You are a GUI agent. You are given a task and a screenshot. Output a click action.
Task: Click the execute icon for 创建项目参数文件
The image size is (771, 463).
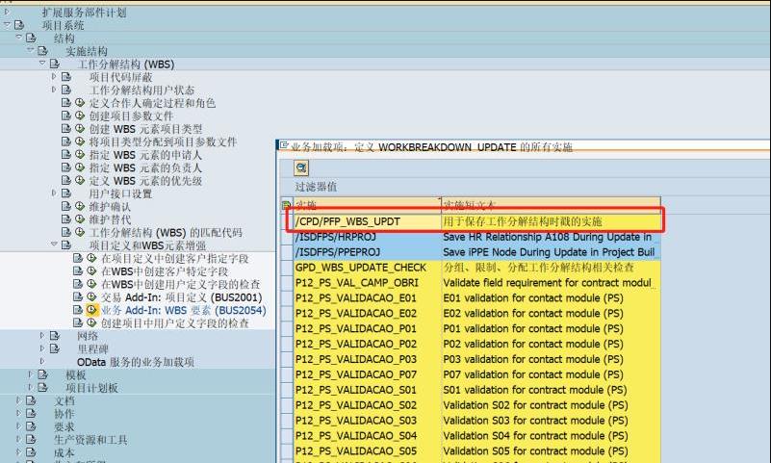click(x=80, y=116)
